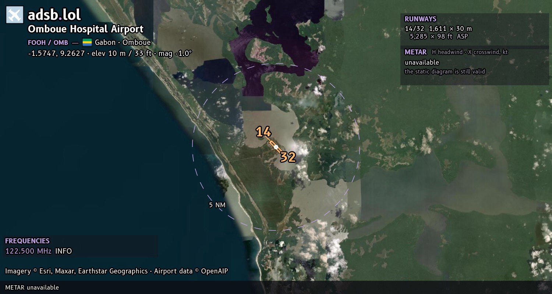Image resolution: width=552 pixels, height=294 pixels.
Task: Click 'the static diagram is still valid' note
Action: point(445,72)
